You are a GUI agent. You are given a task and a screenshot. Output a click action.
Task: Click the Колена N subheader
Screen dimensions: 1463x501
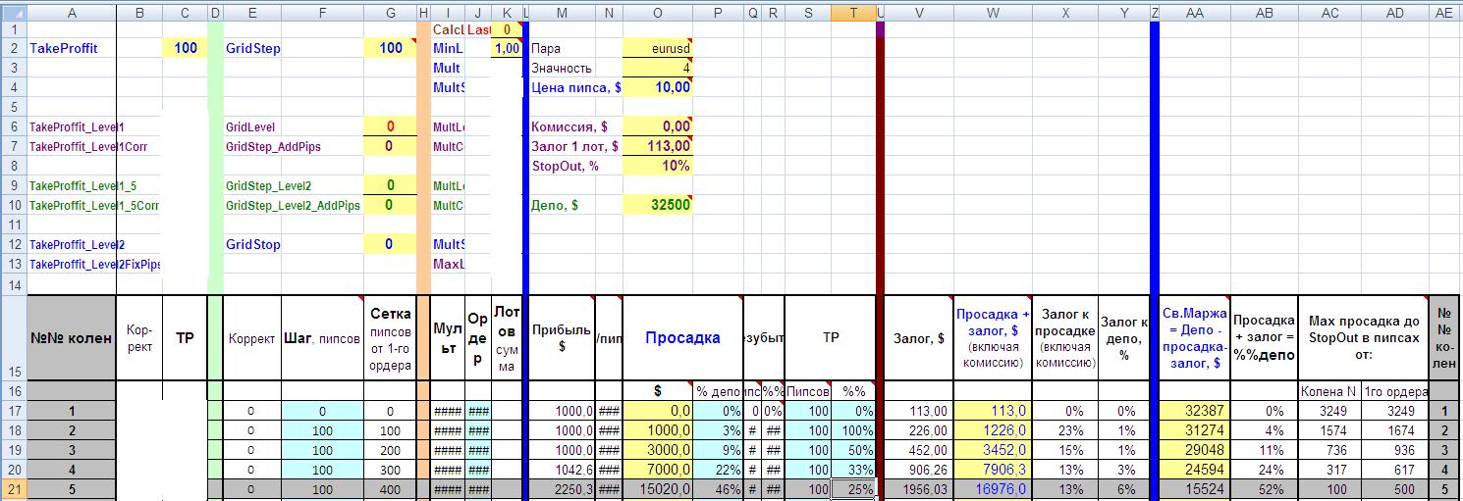tap(1330, 391)
